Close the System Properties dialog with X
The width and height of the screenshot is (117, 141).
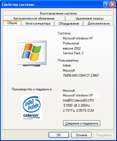click(113, 4)
